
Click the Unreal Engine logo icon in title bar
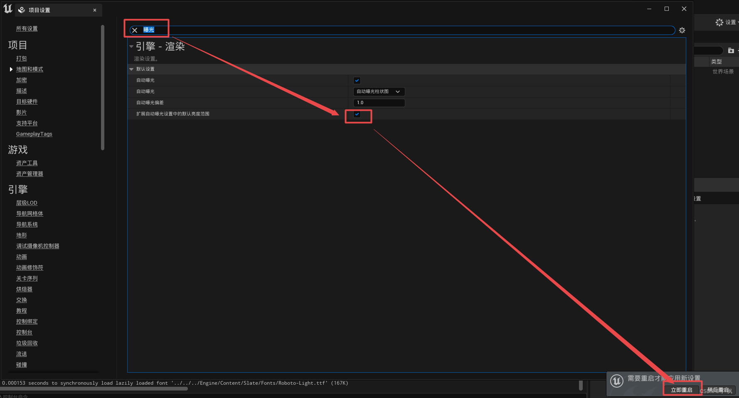click(x=7, y=9)
